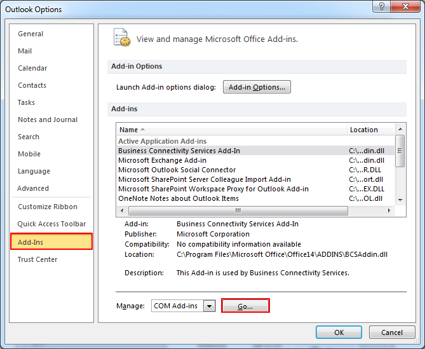Click the horizontal scroll right arrow
This screenshot has width=425, height=349.
click(389, 210)
